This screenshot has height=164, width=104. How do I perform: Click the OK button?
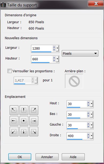[x=20, y=157]
